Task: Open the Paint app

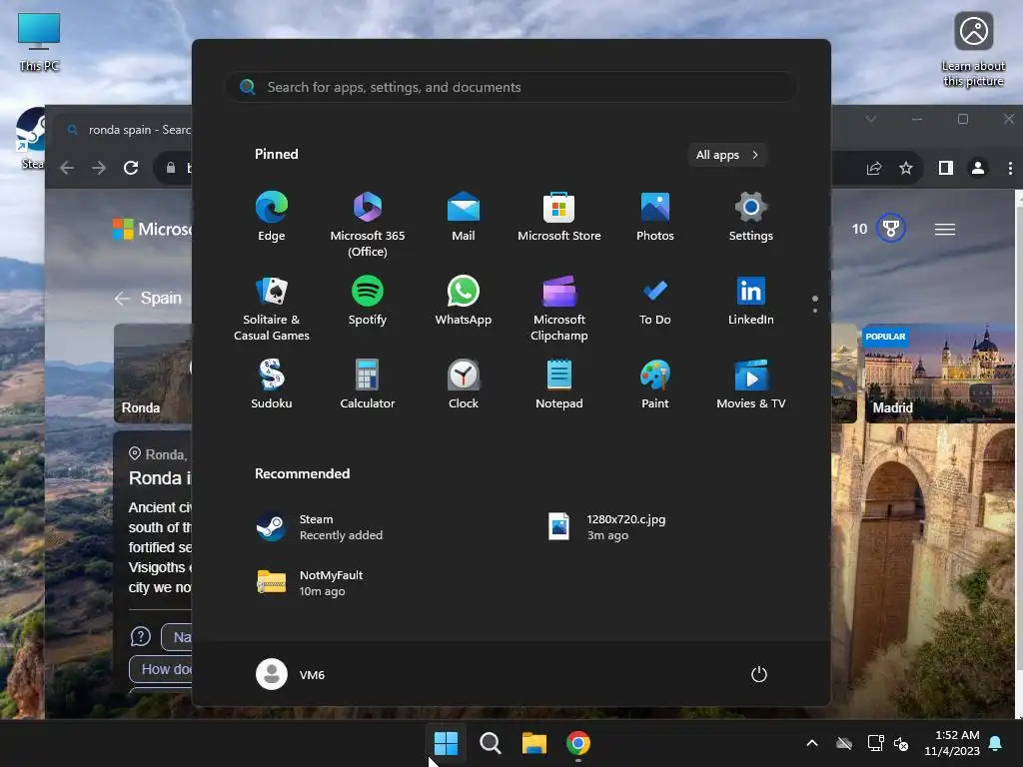Action: 655,384
